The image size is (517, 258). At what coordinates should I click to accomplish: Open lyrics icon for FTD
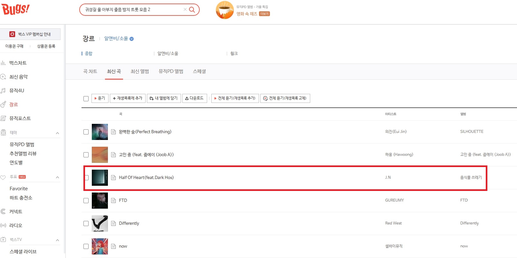click(x=113, y=201)
